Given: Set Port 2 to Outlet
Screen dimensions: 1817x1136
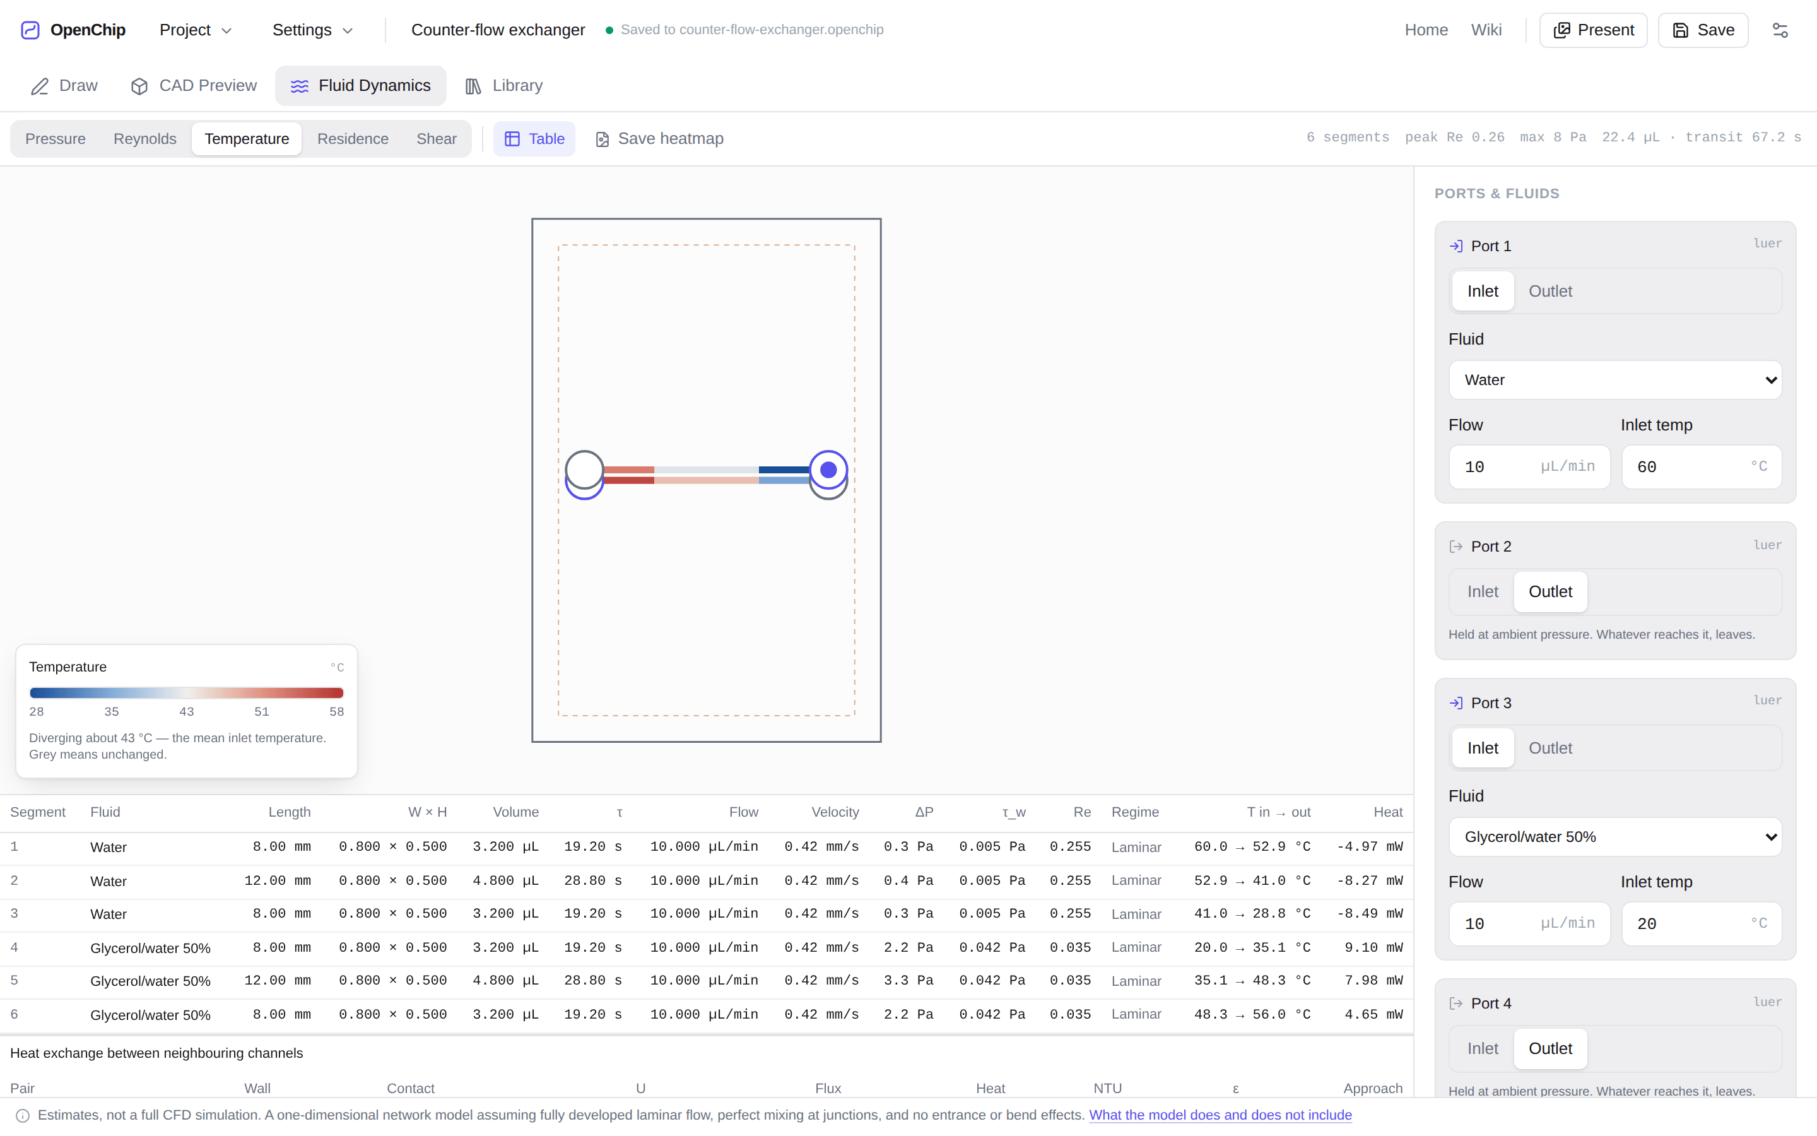Looking at the screenshot, I should pyautogui.click(x=1549, y=592).
